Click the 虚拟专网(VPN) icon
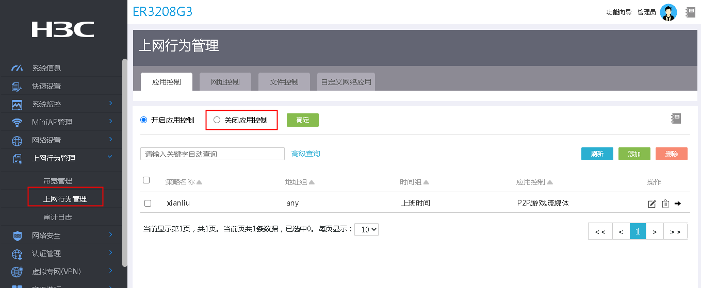The width and height of the screenshot is (701, 288). pyautogui.click(x=17, y=272)
